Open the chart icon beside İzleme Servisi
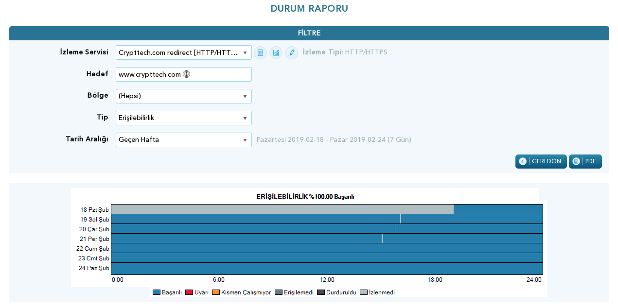The image size is (618, 308). click(276, 52)
